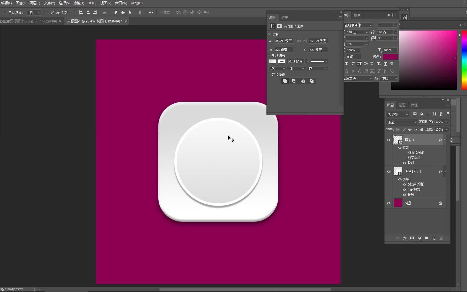The image size is (467, 292).
Task: Switch to the 段落 tab
Action: click(357, 15)
